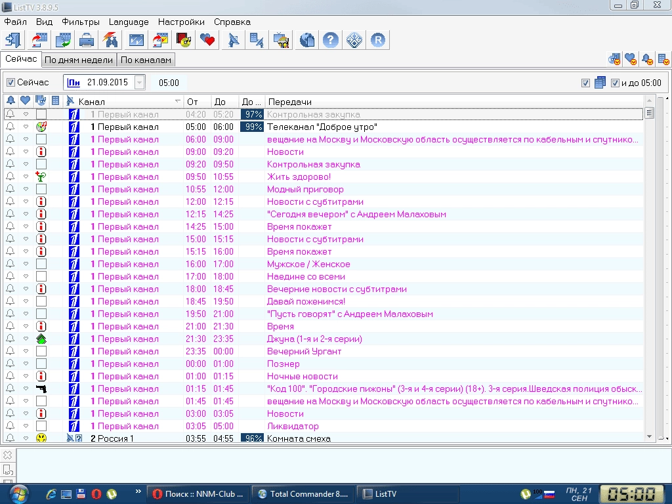The image size is (672, 504).
Task: Switch to the 'По каналам' tab
Action: coord(146,60)
